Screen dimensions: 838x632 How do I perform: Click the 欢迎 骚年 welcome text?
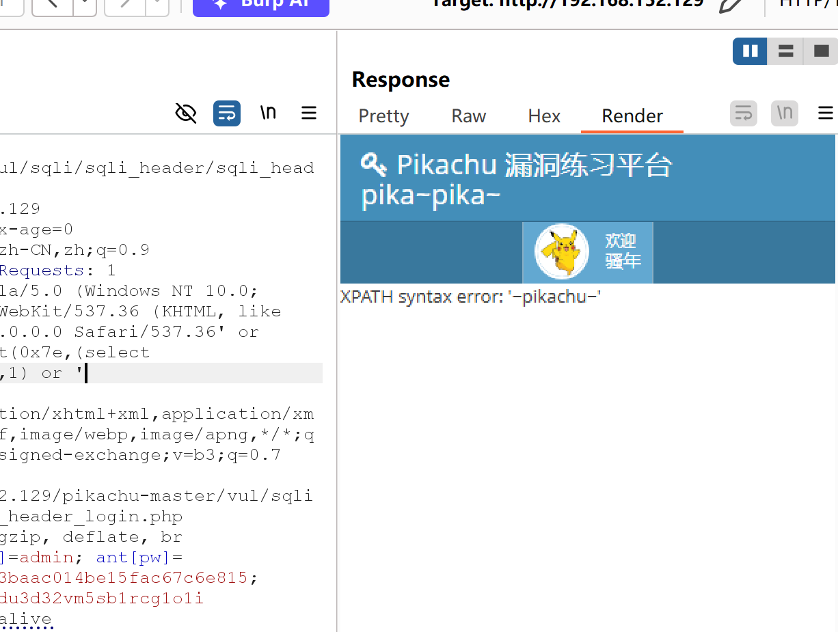click(x=622, y=251)
